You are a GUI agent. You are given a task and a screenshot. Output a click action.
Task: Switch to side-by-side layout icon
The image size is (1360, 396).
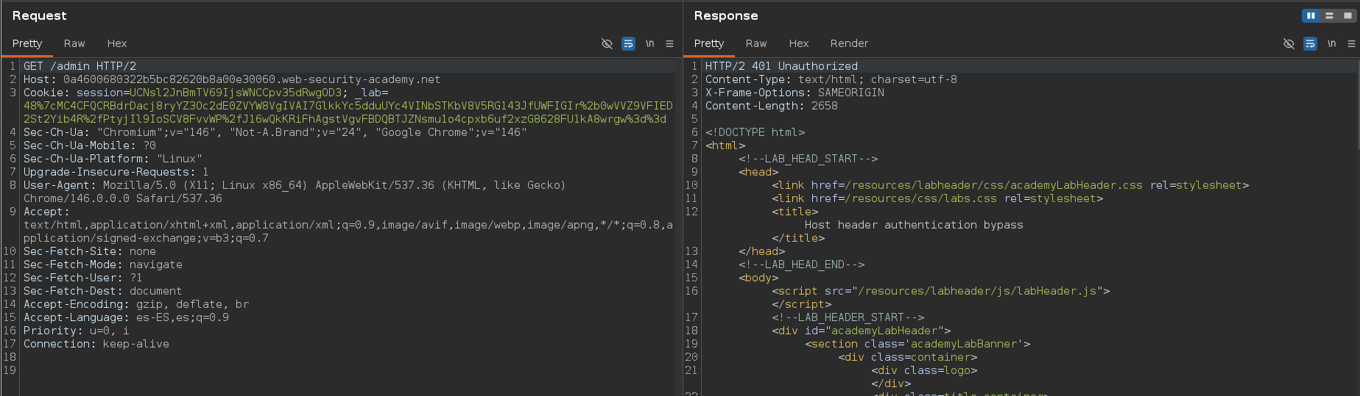[1311, 15]
